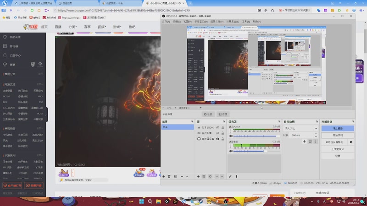
Task: Remove selected source in OBS sources panel
Action: pyautogui.click(x=204, y=177)
